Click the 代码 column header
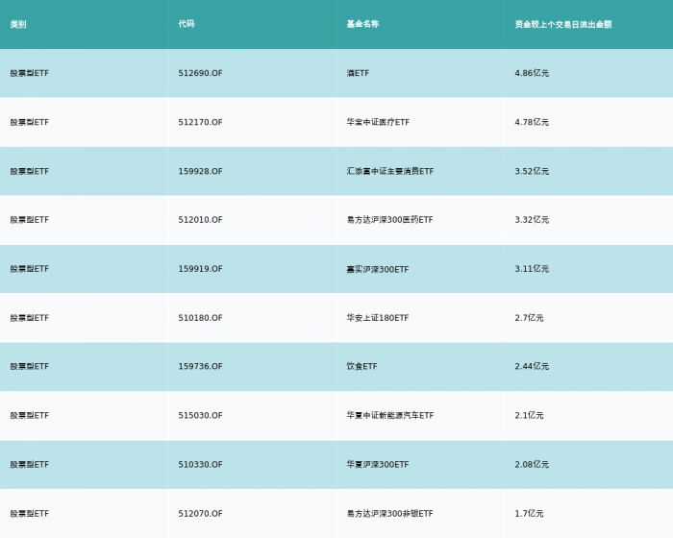The image size is (673, 538). pyautogui.click(x=187, y=24)
